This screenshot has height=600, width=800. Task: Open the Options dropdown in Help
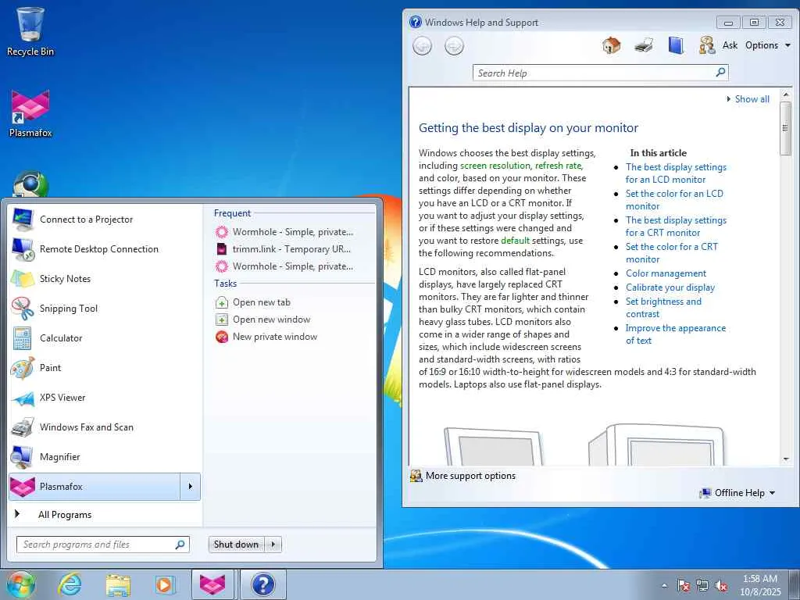(x=768, y=45)
